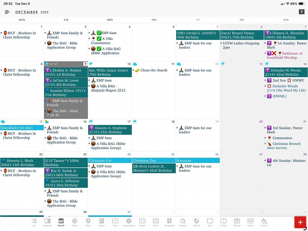The height and width of the screenshot is (231, 308).
Task: Tap the red add event button
Action: click(300, 222)
